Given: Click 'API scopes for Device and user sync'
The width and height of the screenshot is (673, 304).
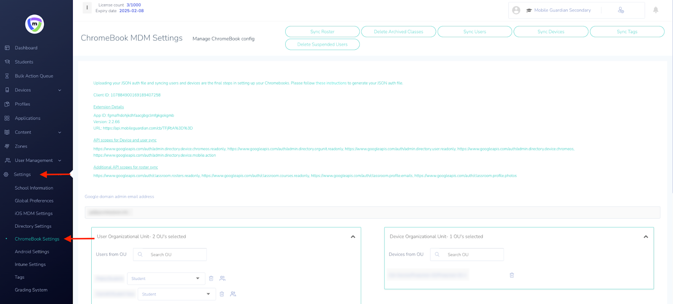Looking at the screenshot, I should [125, 140].
